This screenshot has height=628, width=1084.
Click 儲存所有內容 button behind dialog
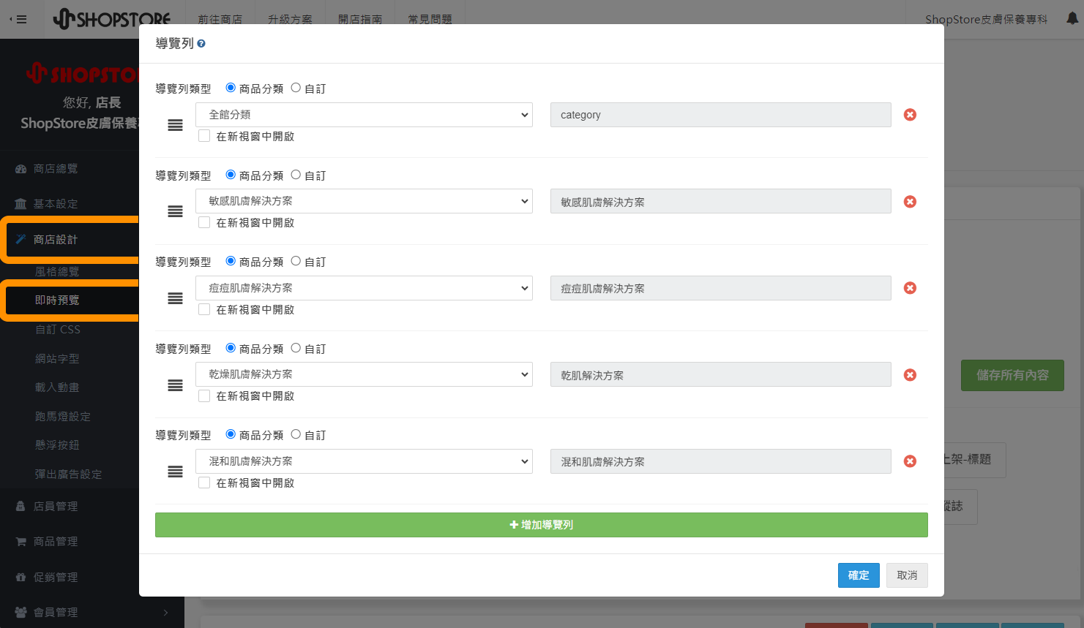1012,375
